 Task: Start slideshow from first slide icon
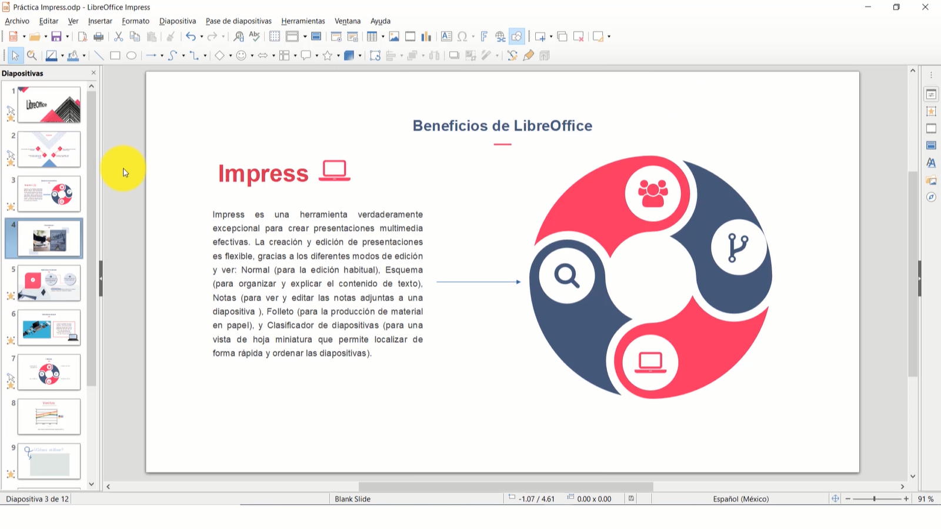coord(336,36)
